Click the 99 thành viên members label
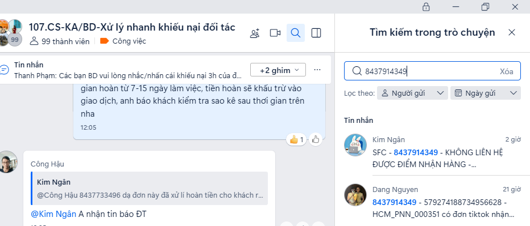This screenshot has height=226, width=530. coord(60,41)
